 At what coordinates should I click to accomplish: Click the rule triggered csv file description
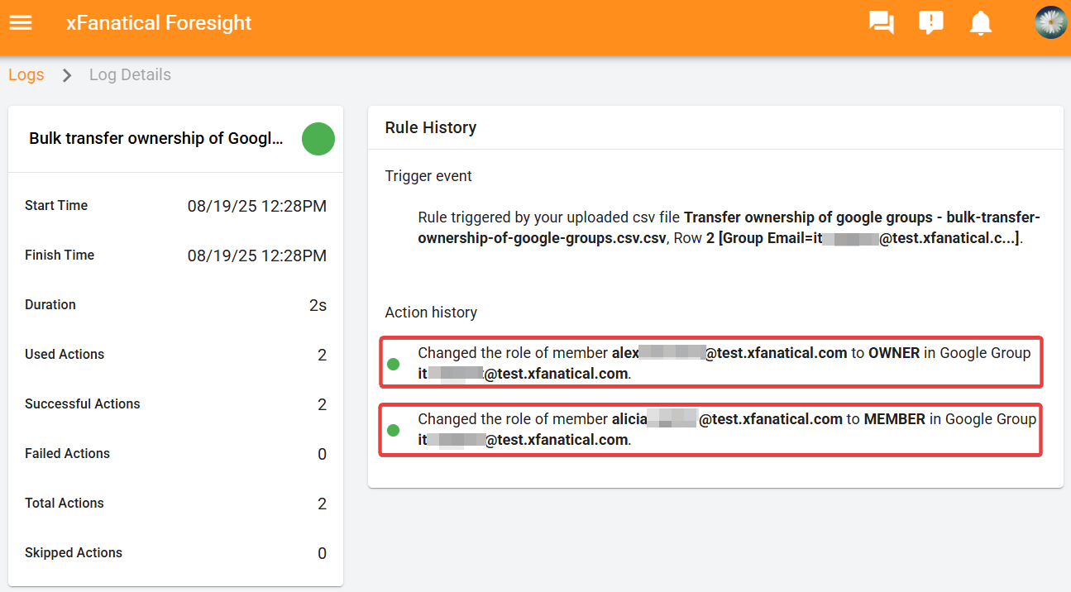pos(729,228)
